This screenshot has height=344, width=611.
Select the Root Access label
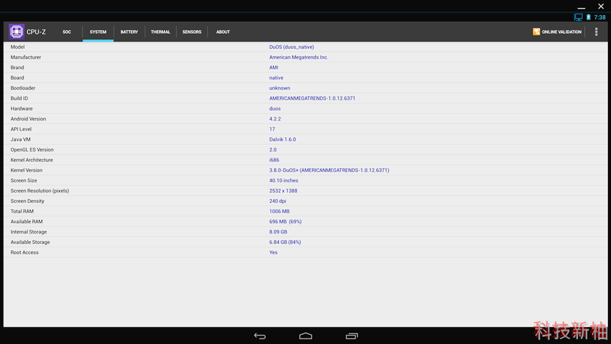(x=24, y=252)
